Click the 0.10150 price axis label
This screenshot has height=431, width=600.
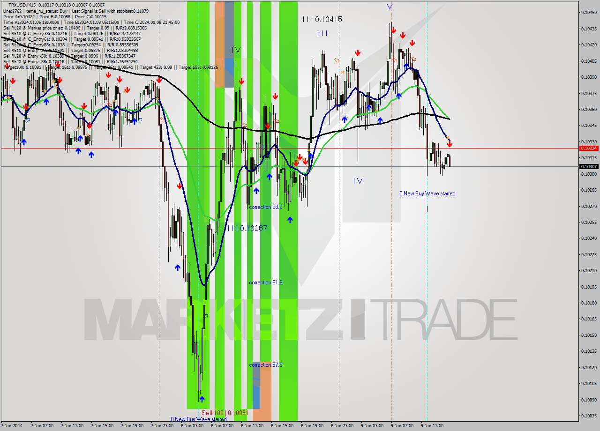(589, 335)
